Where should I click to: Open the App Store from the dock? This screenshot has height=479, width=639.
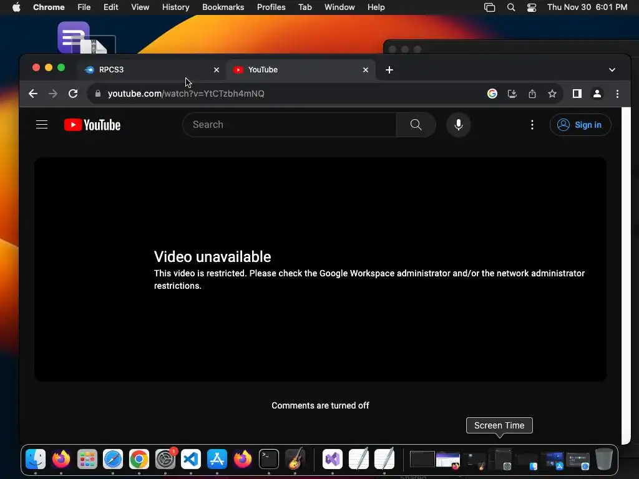(x=217, y=459)
